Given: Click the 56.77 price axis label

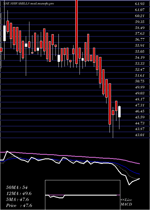Looking at the screenshot, I should coord(140,40).
